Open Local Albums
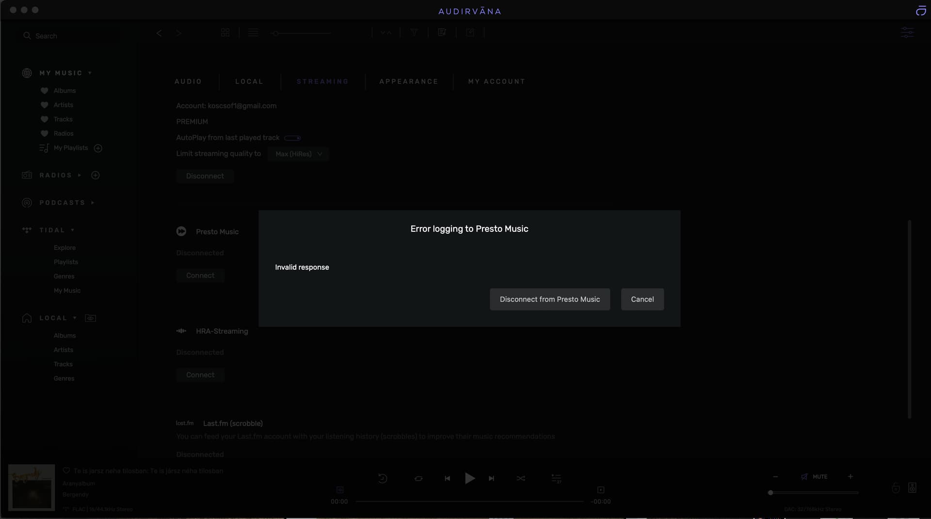This screenshot has height=519, width=931. (x=64, y=336)
